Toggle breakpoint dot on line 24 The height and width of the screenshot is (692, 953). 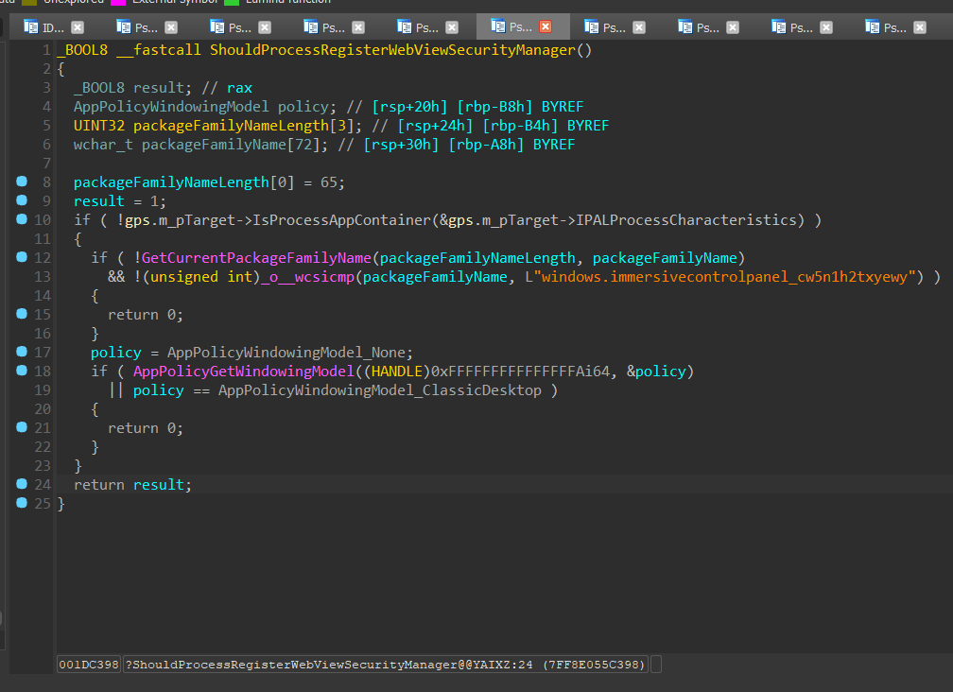[x=22, y=483]
